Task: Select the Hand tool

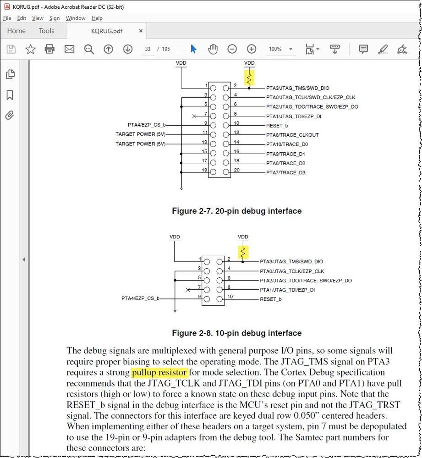Action: (x=213, y=49)
